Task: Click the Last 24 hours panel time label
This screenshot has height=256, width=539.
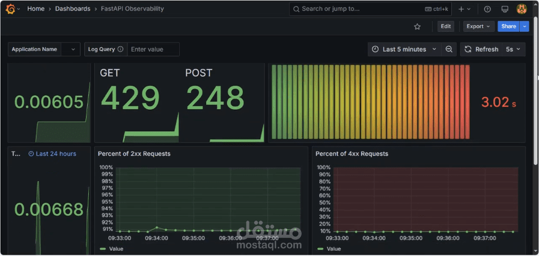Action: pos(52,153)
